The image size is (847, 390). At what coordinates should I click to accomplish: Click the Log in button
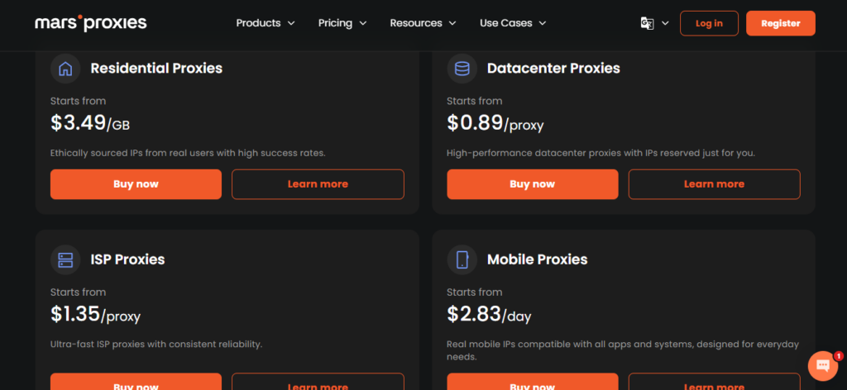[x=709, y=23]
